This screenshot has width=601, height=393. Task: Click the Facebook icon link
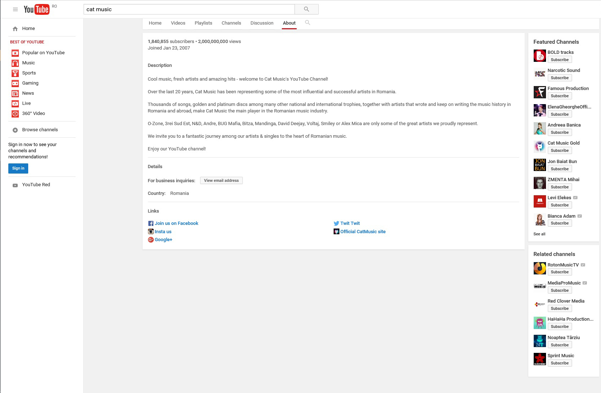151,223
